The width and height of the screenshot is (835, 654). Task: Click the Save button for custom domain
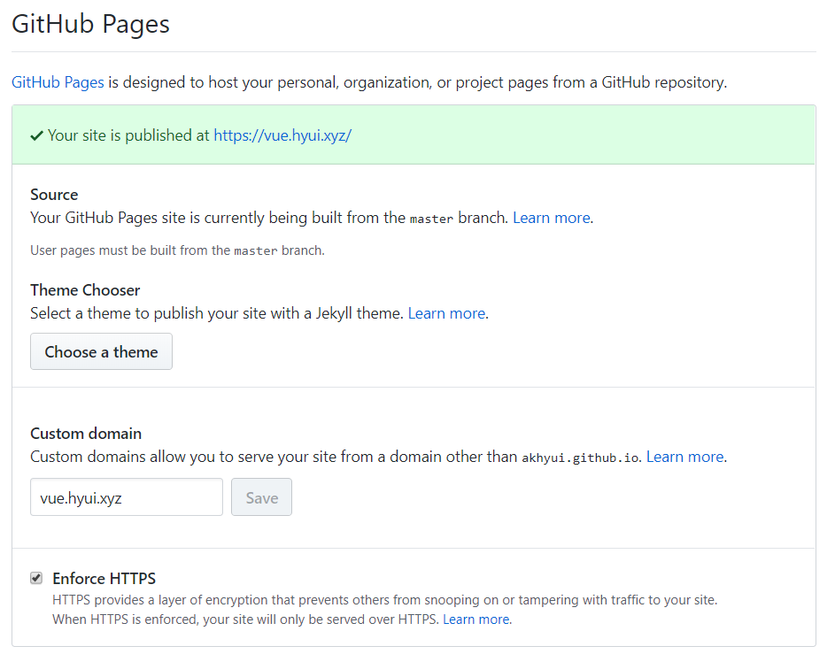[261, 496]
